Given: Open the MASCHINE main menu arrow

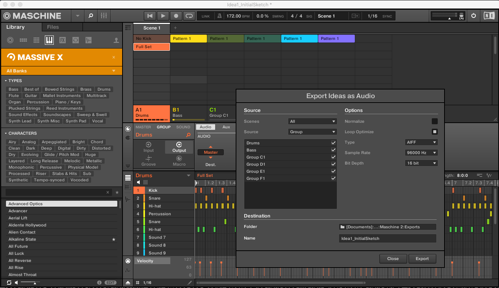Looking at the screenshot, I should click(78, 16).
